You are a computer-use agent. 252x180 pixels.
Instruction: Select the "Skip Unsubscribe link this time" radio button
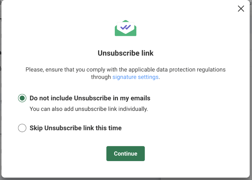click(22, 128)
